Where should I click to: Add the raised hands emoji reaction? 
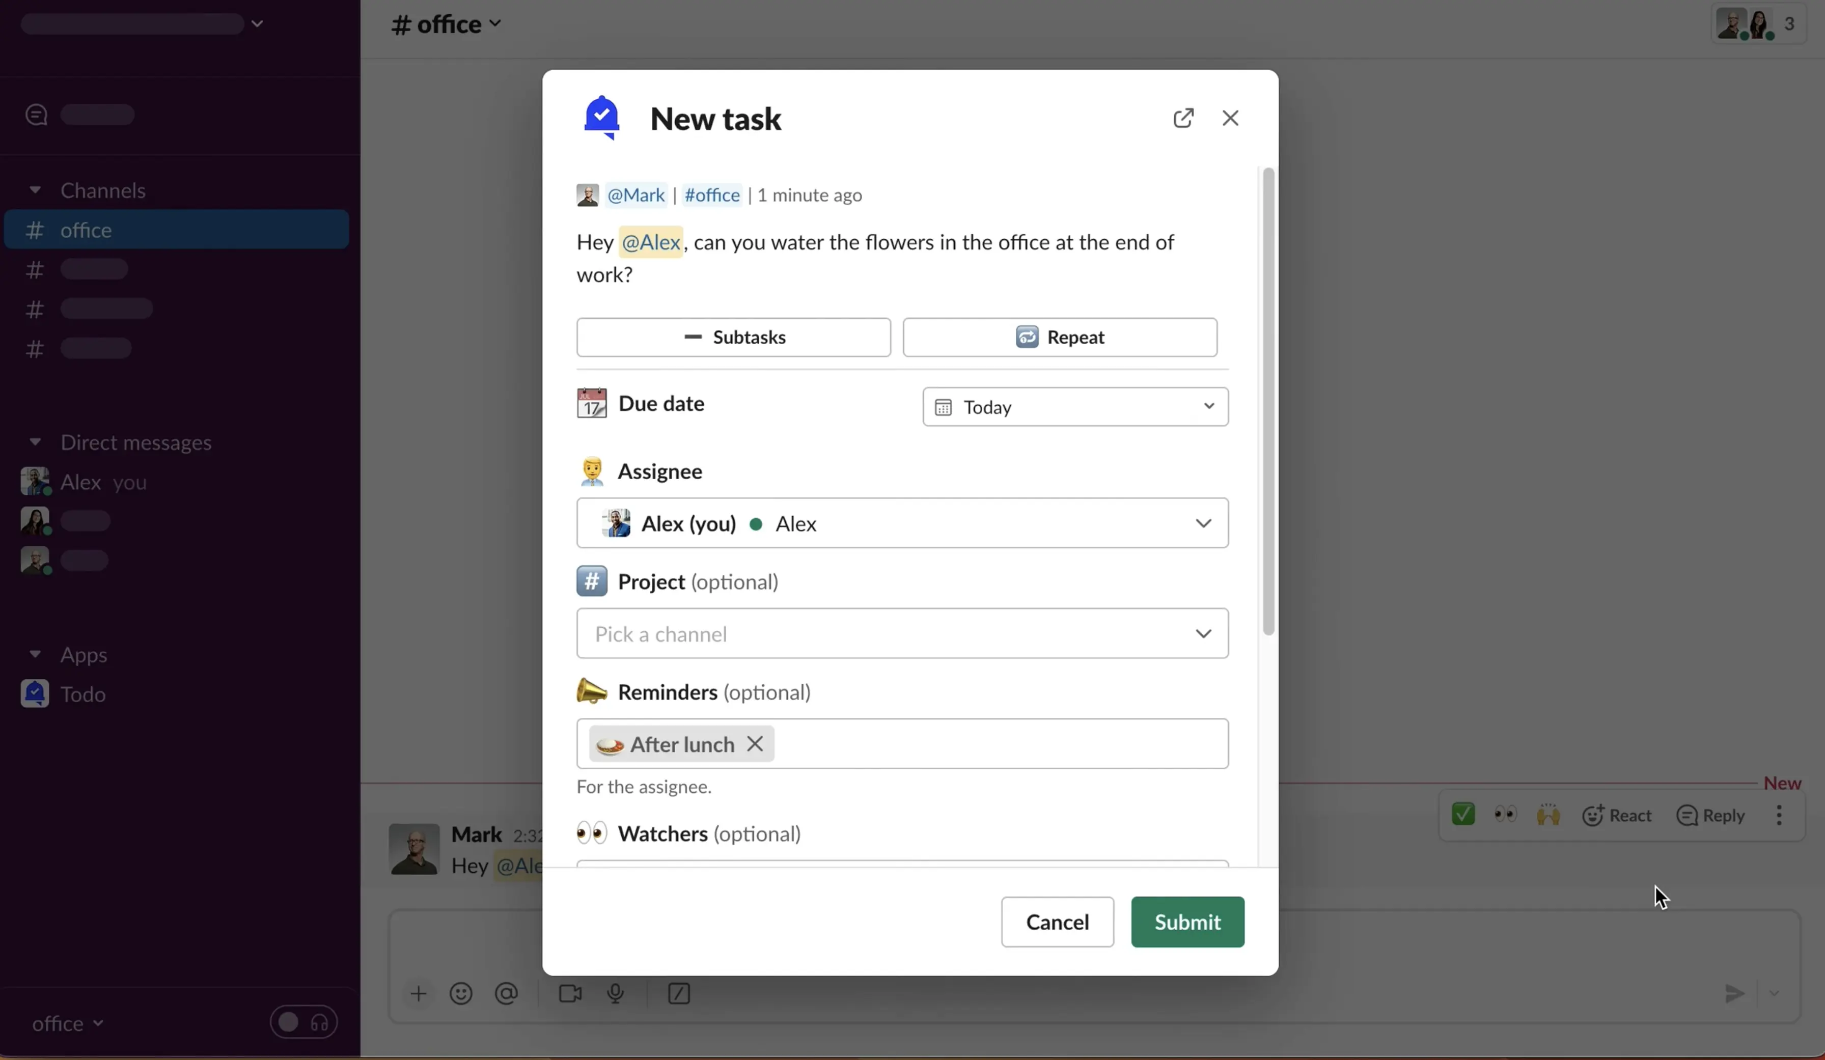pos(1547,815)
